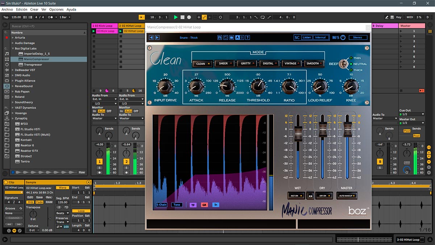Click the automation arm chain icon
The width and height of the screenshot is (435, 245).
click(204, 17)
